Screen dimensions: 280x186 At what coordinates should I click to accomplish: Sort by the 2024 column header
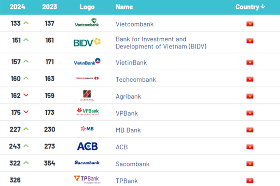[17, 7]
